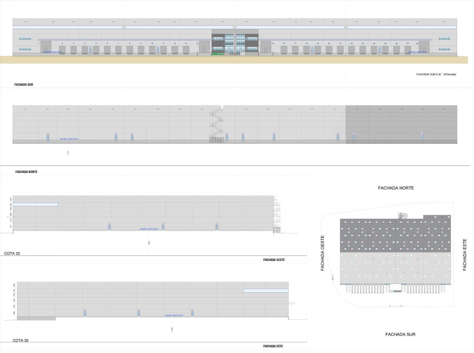Click dock door number 1 label
The height and width of the screenshot is (353, 474).
[x=39, y=44]
